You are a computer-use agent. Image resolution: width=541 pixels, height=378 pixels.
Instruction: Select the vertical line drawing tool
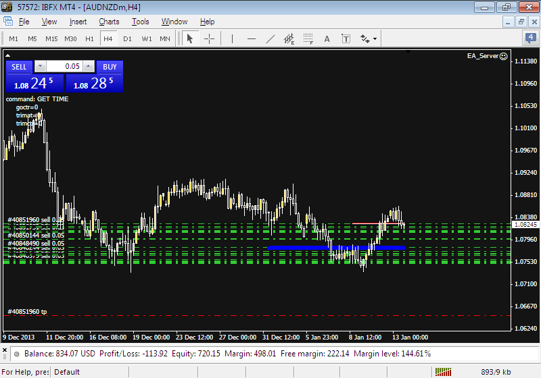pyautogui.click(x=232, y=38)
